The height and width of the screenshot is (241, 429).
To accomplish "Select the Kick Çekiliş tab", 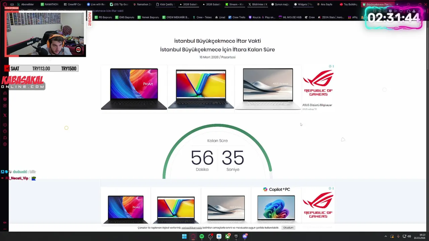I will (x=165, y=4).
